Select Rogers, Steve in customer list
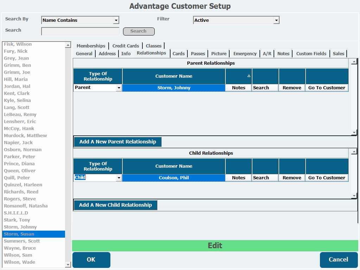The image size is (360, 270). point(34,199)
